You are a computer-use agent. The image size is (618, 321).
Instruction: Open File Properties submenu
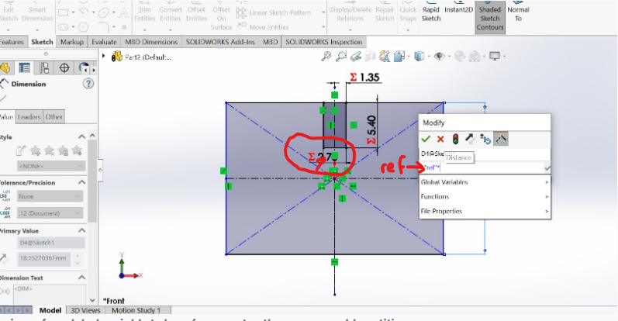[x=485, y=211]
